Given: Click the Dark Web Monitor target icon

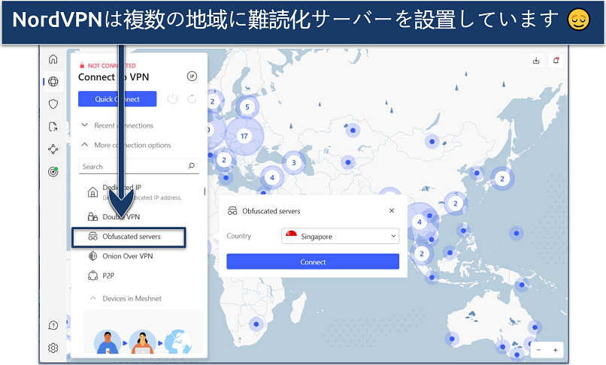Looking at the screenshot, I should coord(53,171).
